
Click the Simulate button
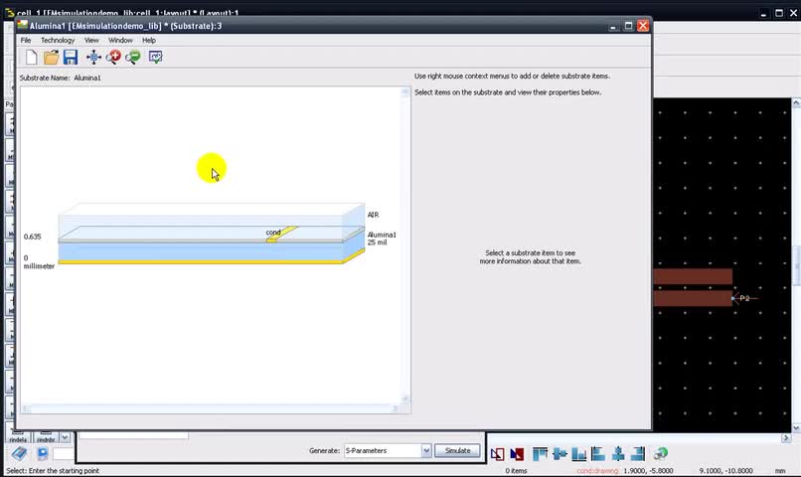tap(457, 450)
